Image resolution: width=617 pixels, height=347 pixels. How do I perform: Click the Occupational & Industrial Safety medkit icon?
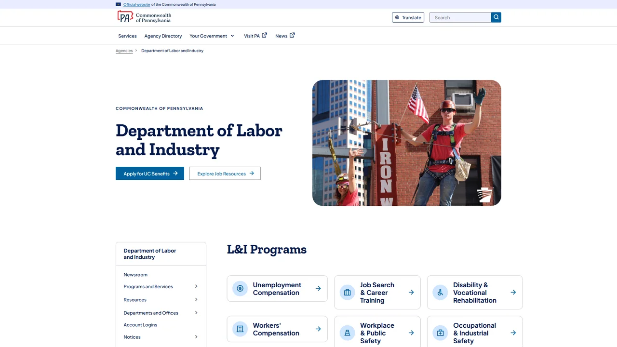(x=440, y=333)
